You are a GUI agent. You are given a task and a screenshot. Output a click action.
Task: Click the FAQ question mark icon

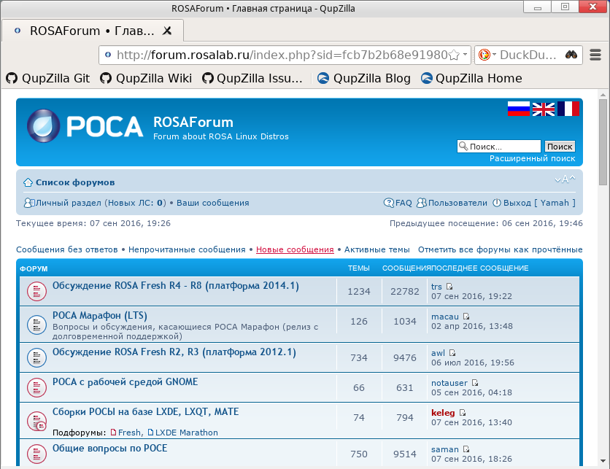pos(388,203)
